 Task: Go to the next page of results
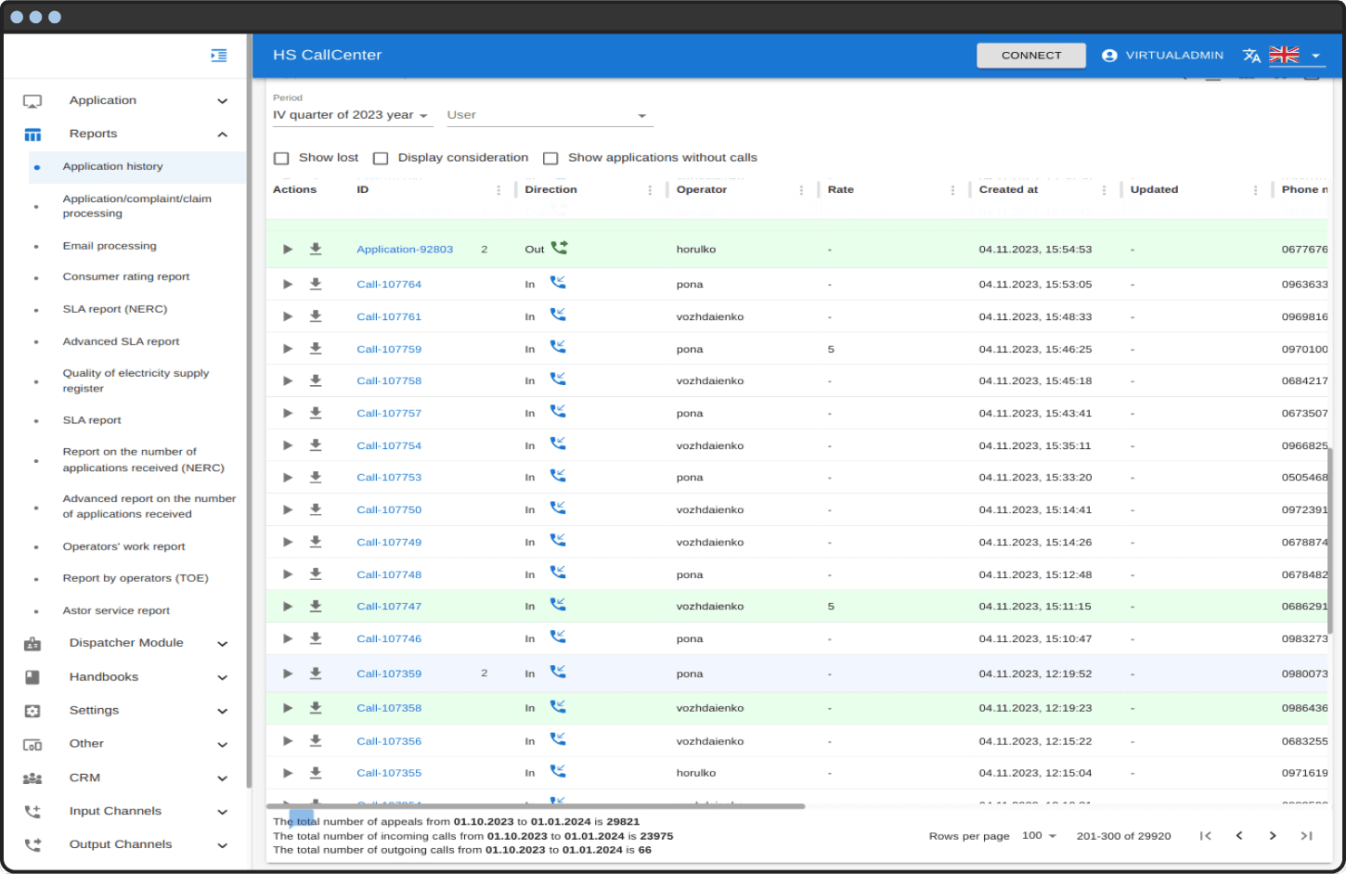pos(1272,836)
